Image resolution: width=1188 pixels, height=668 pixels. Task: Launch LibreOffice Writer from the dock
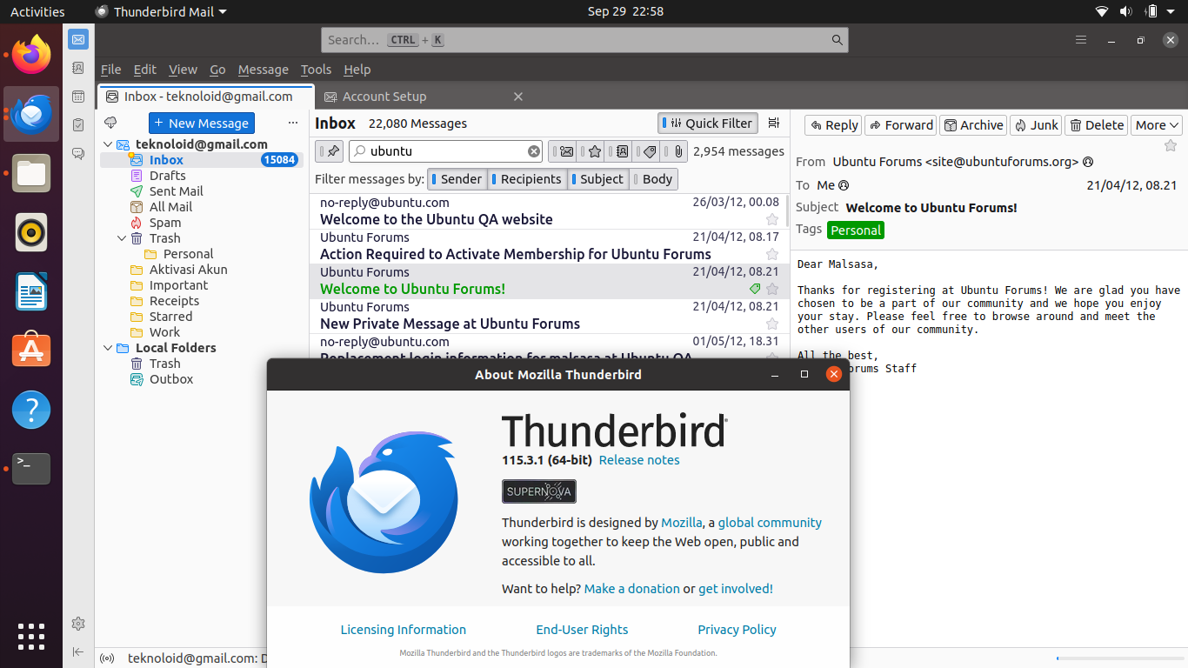pyautogui.click(x=31, y=291)
